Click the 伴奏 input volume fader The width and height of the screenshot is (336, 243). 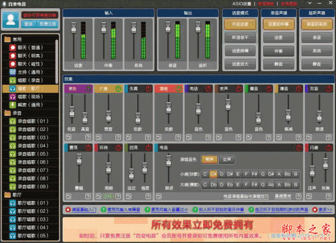click(x=104, y=27)
